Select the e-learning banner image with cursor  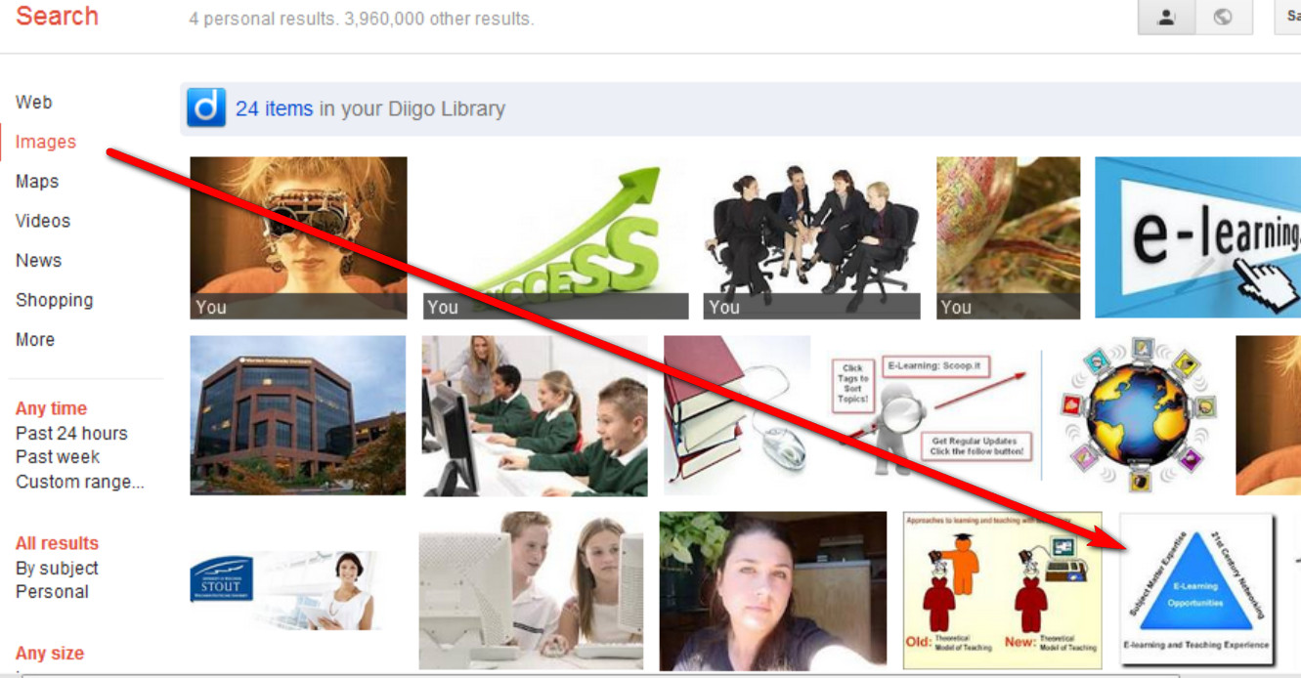click(x=1197, y=237)
